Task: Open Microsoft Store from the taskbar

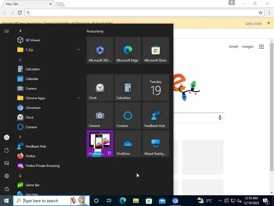Action: click(149, 201)
